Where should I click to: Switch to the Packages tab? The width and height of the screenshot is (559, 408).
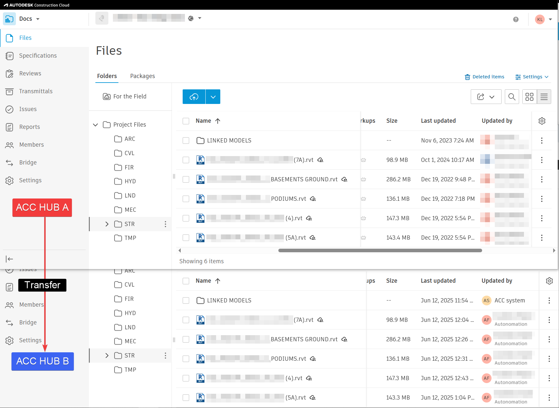(x=142, y=76)
